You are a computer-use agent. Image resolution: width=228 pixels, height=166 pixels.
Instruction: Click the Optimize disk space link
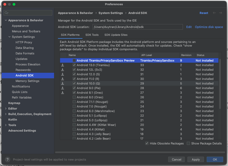[209, 27]
